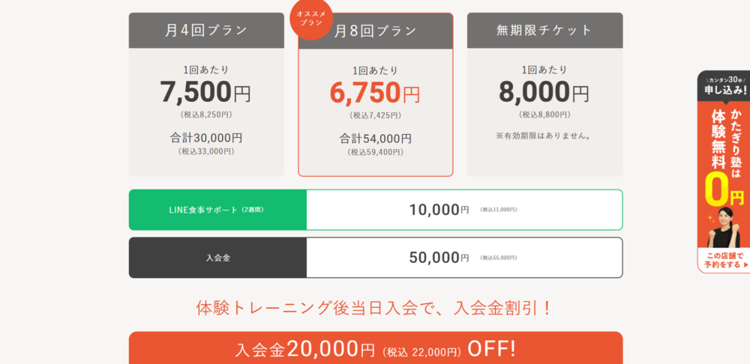This screenshot has width=750, height=364.
Task: Click the highlighted 6,750円 price
Action: click(x=375, y=93)
